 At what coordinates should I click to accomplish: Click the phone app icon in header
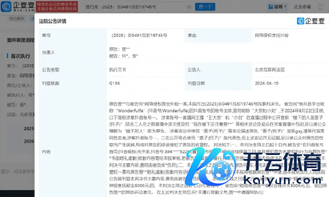tap(320, 7)
